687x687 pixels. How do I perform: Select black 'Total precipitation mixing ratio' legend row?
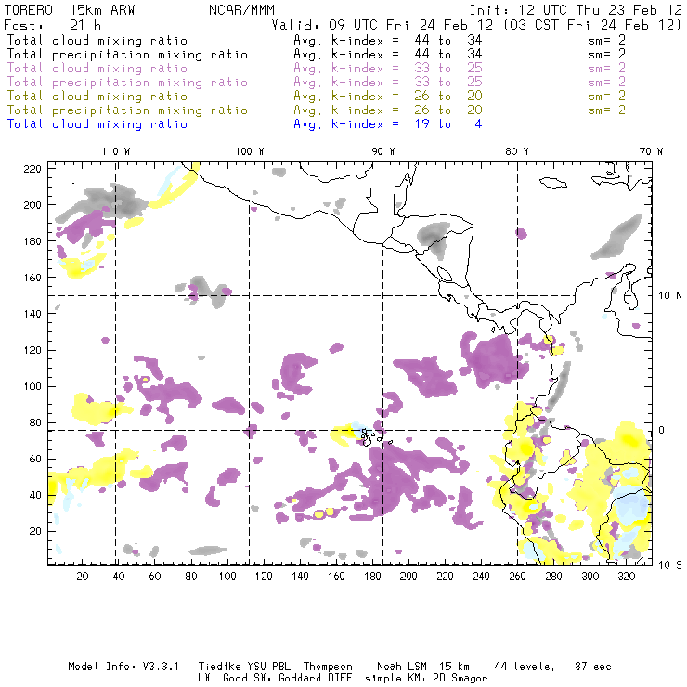(x=317, y=55)
